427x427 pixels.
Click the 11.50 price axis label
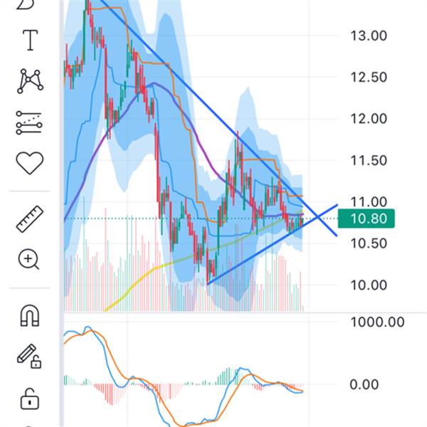(x=369, y=160)
